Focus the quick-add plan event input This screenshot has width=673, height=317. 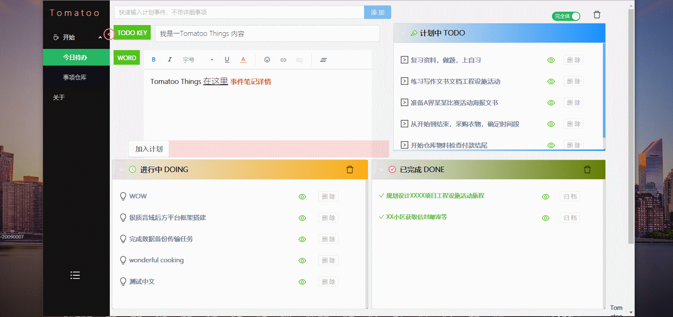pos(239,13)
